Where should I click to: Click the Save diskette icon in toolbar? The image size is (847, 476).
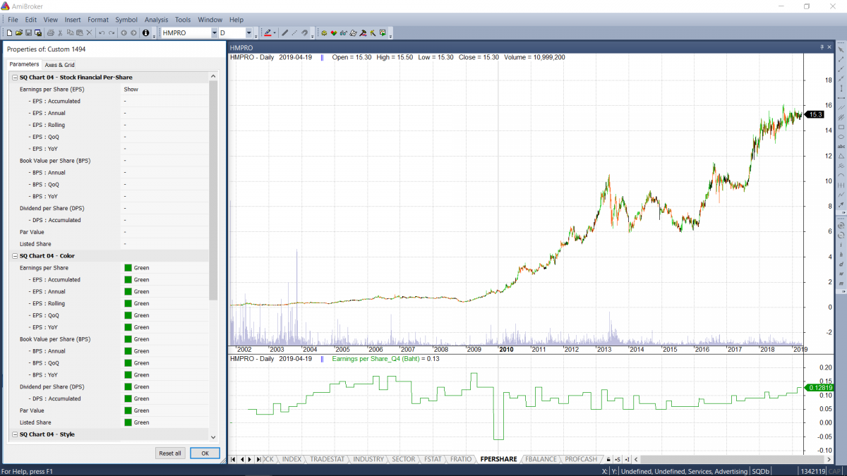point(28,33)
